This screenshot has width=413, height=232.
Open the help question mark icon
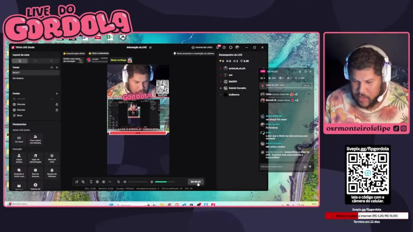pos(224,47)
